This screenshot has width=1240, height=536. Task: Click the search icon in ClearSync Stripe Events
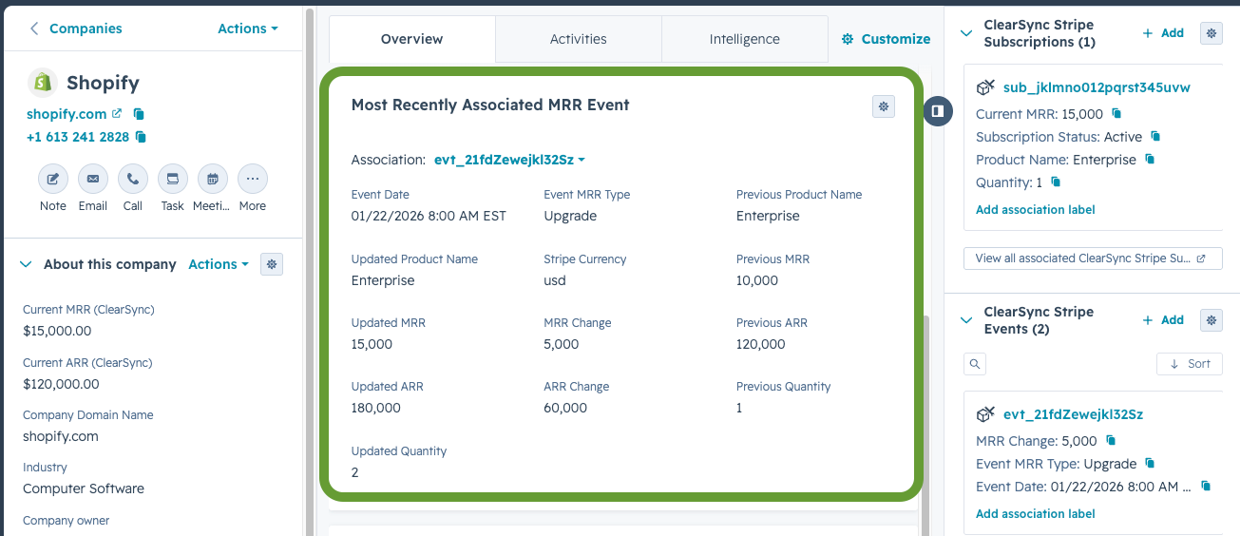tap(974, 364)
